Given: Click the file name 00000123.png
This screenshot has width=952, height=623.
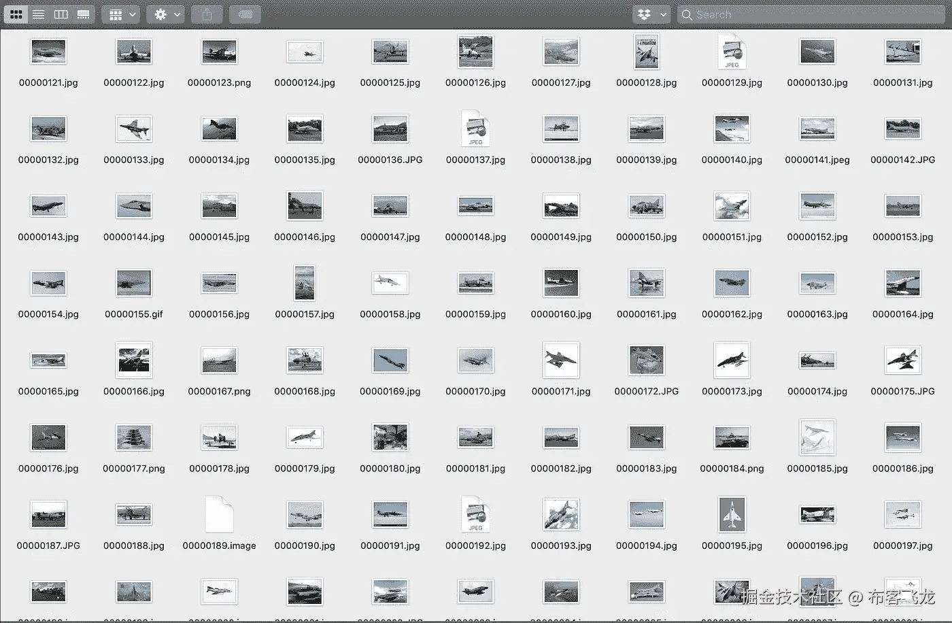Looking at the screenshot, I should click(x=219, y=83).
